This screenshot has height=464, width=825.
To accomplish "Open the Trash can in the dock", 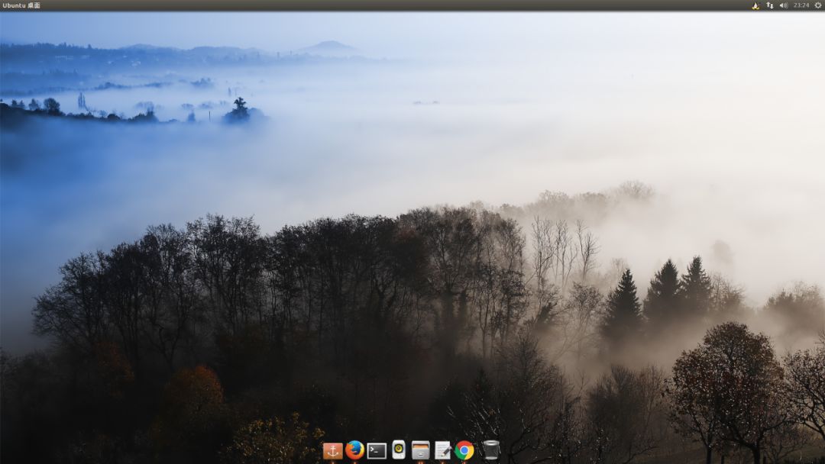I will [x=490, y=450].
